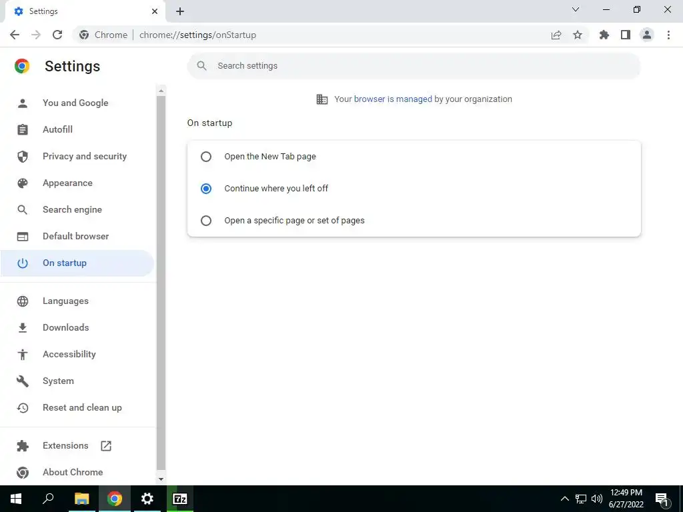Click the browser back arrow

(x=15, y=35)
